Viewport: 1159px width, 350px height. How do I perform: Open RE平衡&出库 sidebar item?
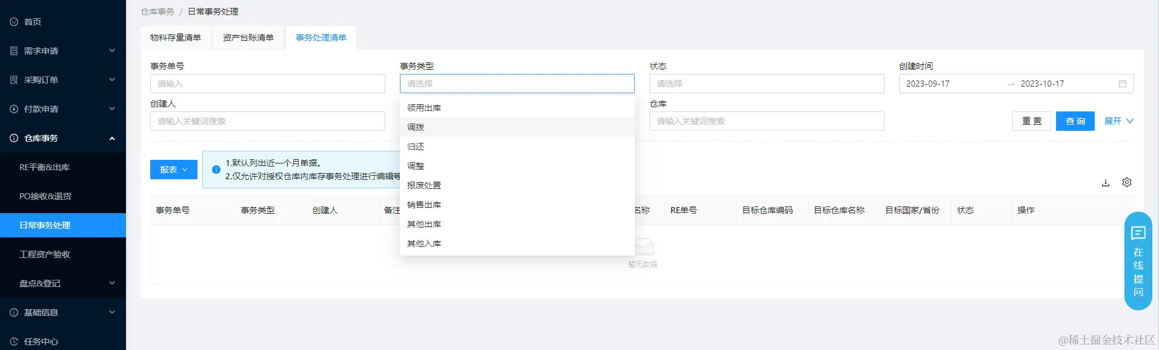click(x=63, y=167)
